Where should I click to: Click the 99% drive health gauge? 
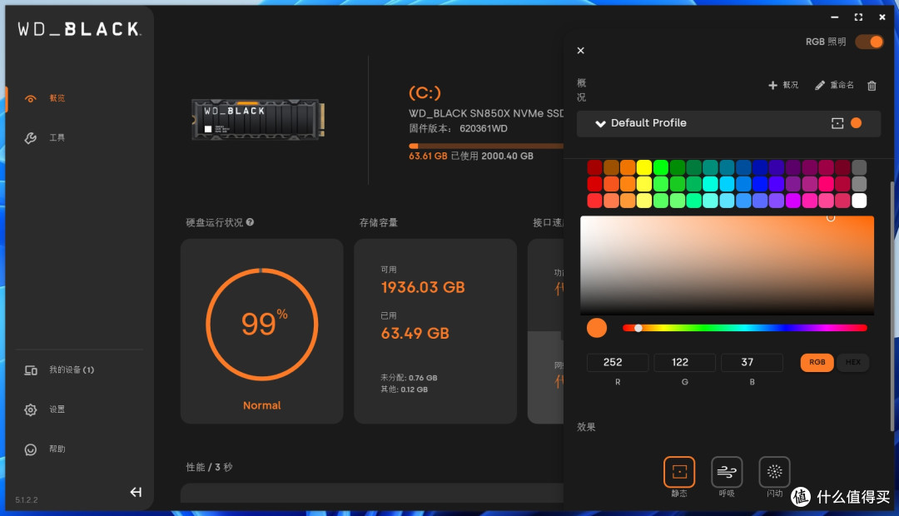click(262, 324)
